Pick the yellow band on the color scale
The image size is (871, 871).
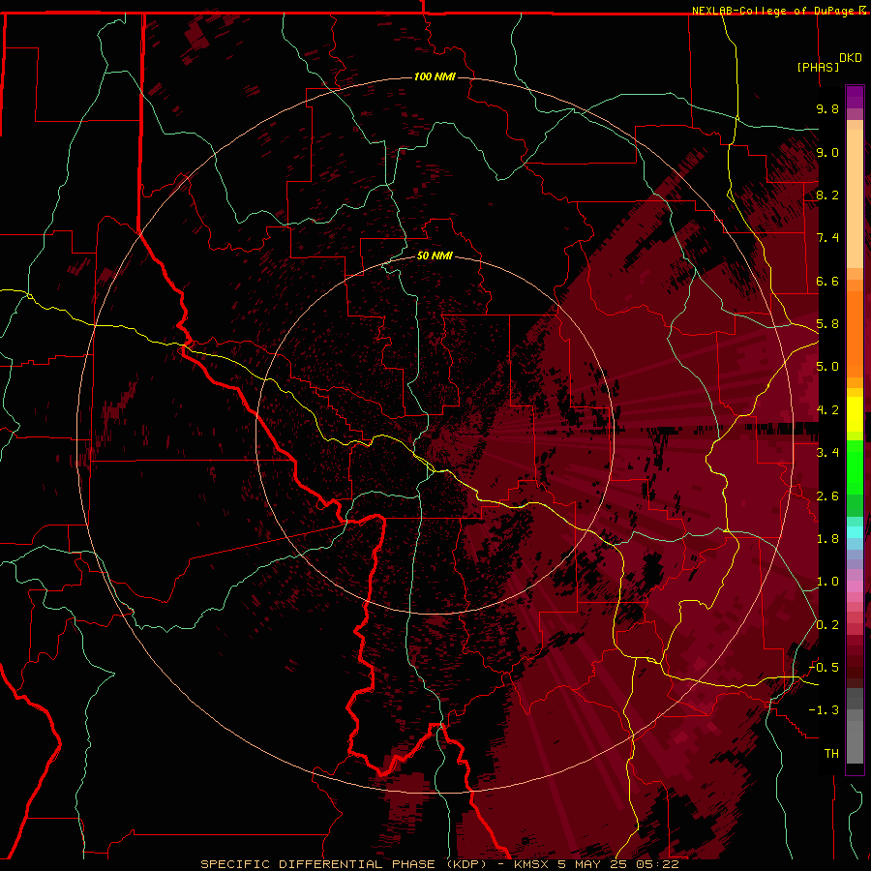pos(855,414)
